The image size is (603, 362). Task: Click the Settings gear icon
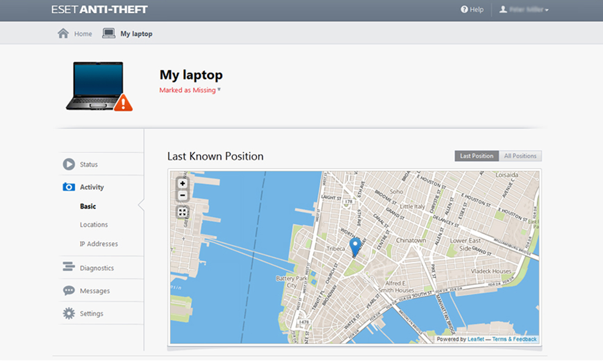69,313
